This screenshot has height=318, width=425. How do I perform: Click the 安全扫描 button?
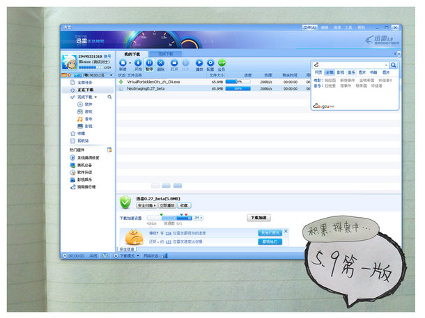146,206
